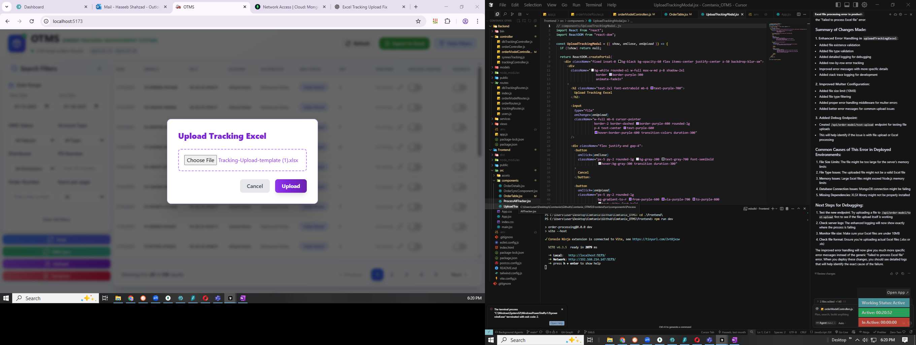Switch to orderModelControllers.js editor tab
This screenshot has width=916, height=345.
click(634, 14)
